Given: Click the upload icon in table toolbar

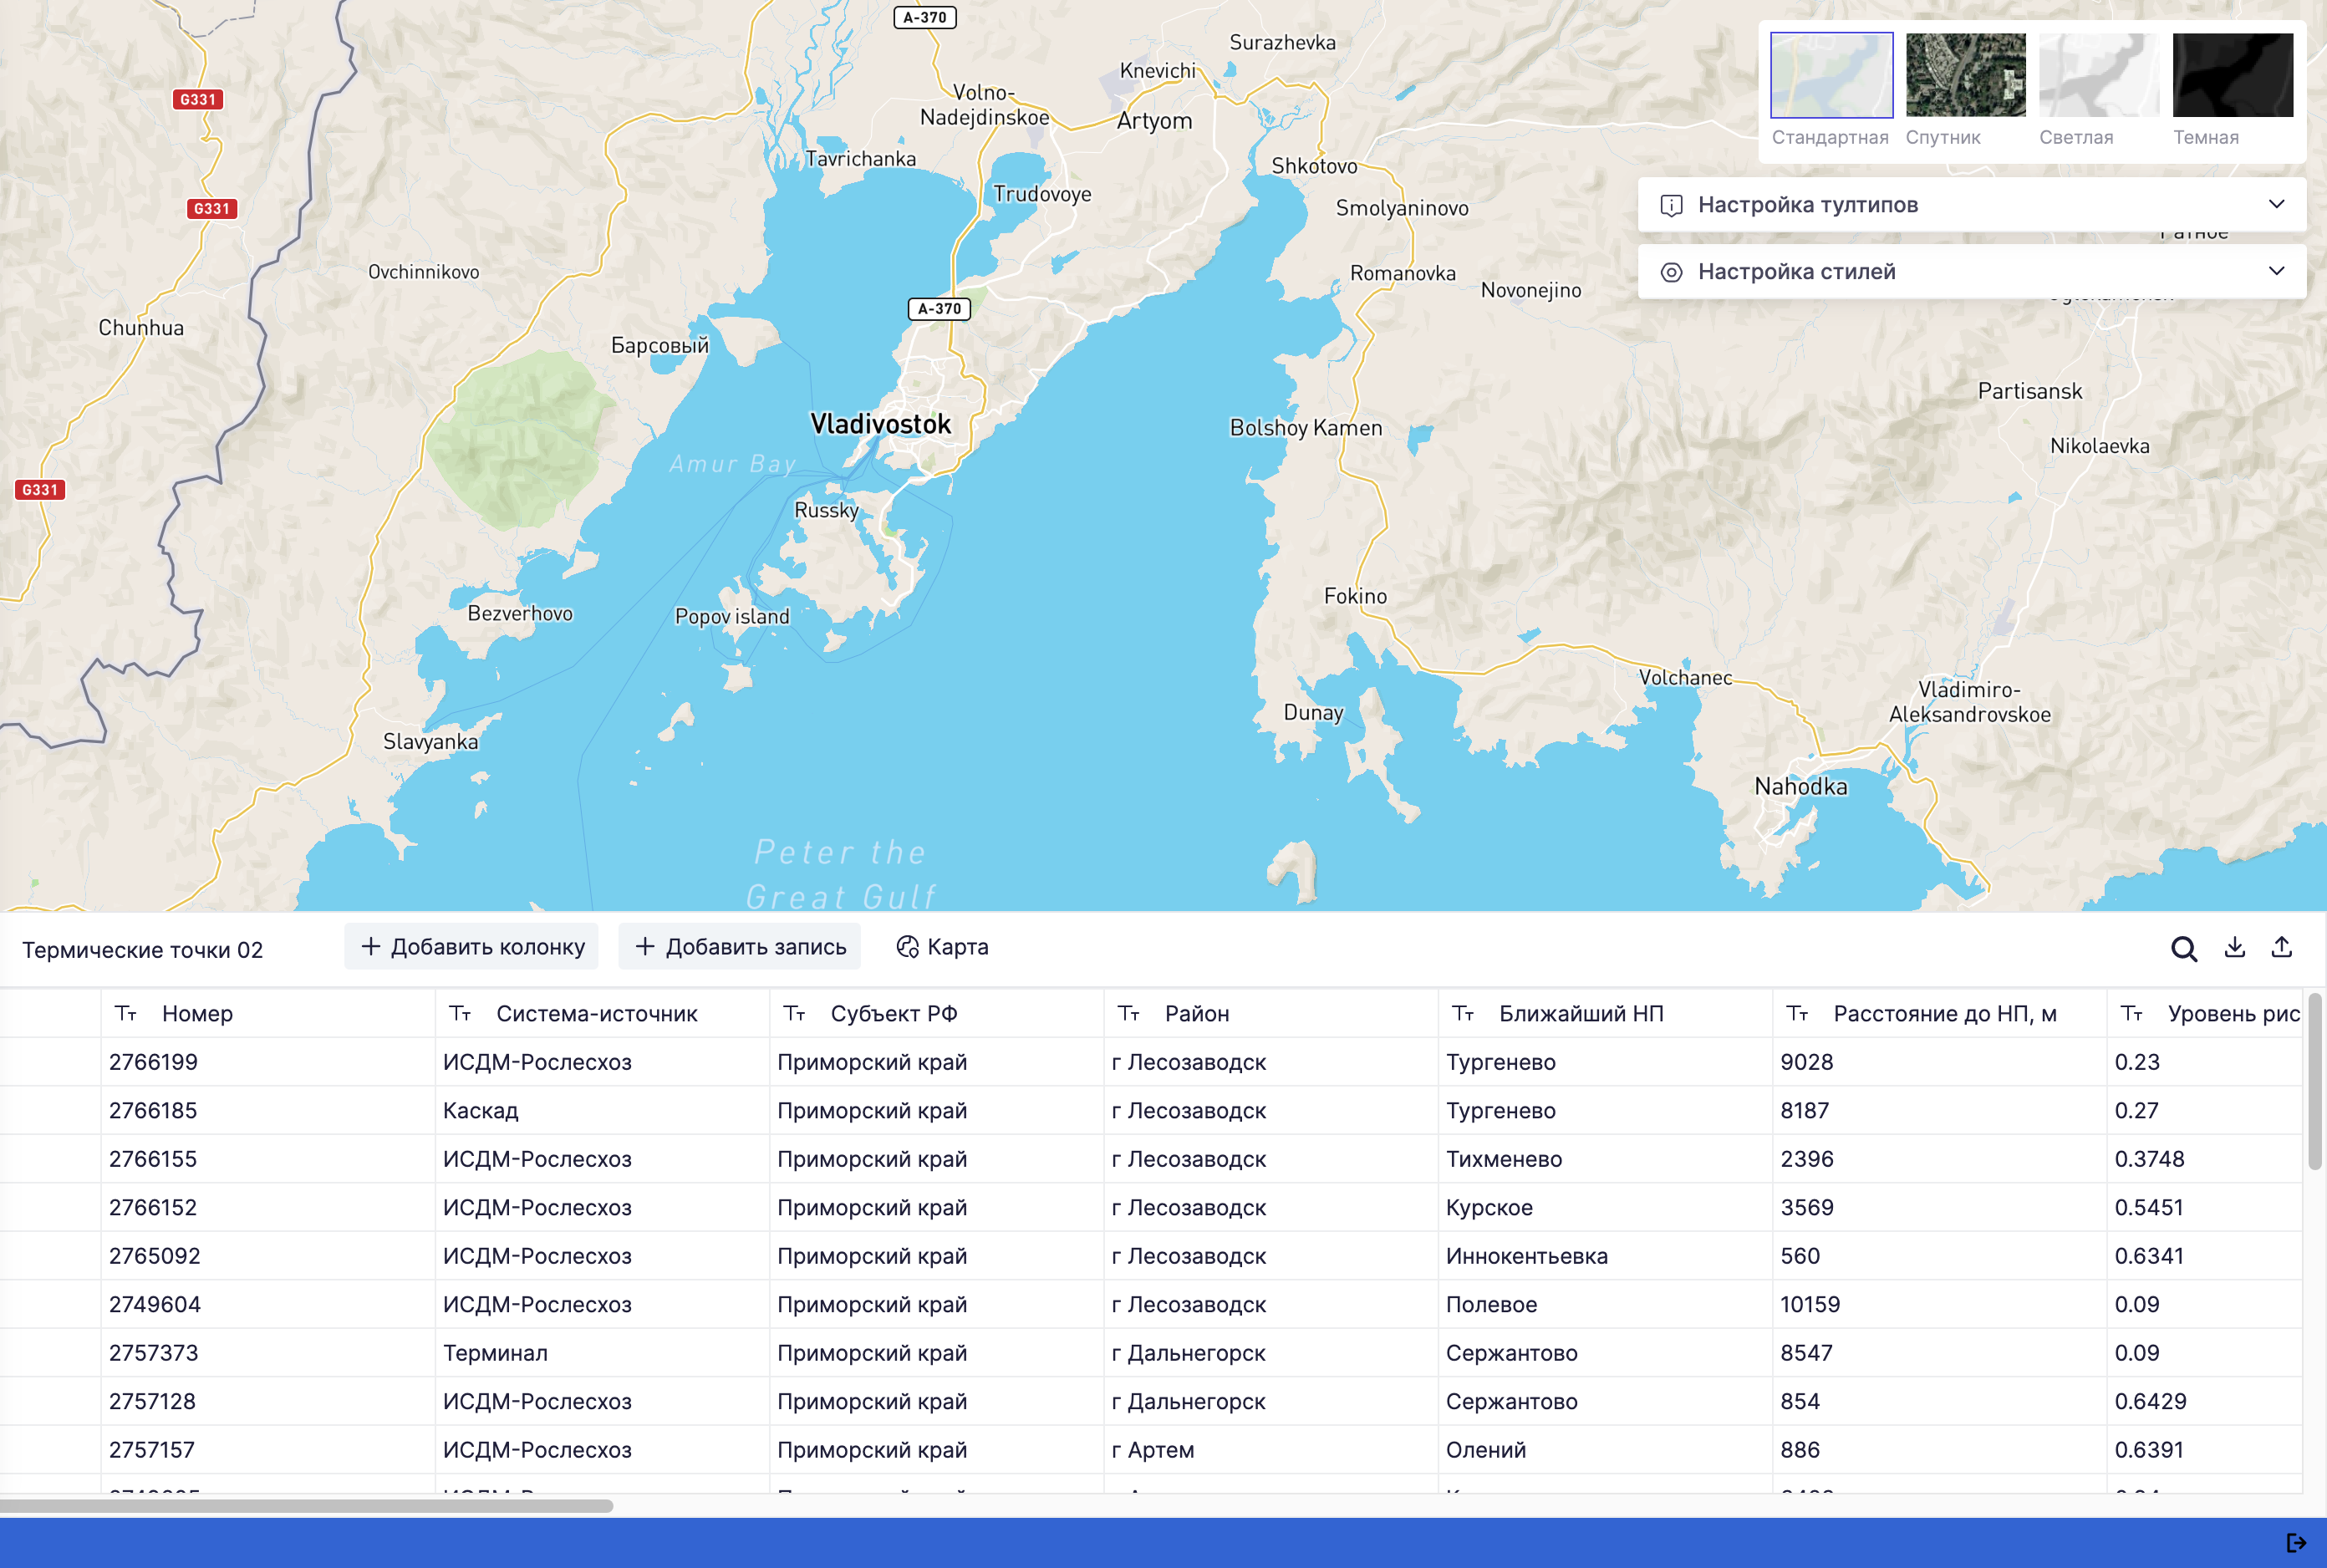Looking at the screenshot, I should point(2281,947).
